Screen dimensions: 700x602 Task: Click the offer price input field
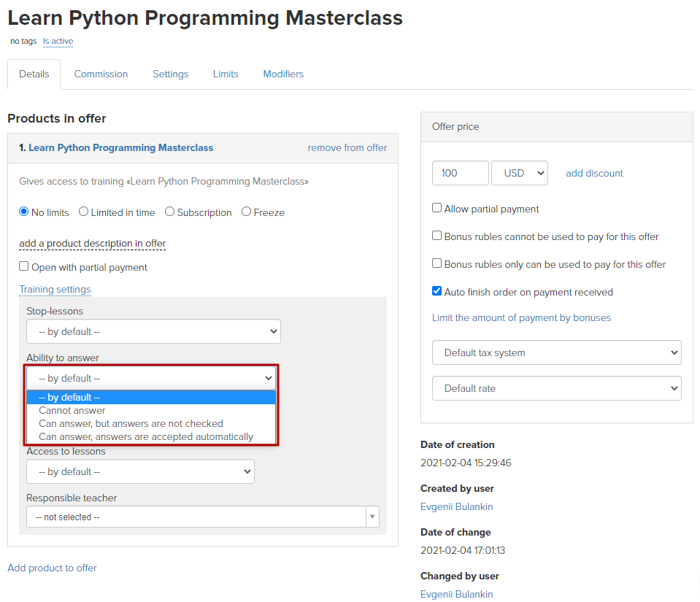tap(461, 173)
